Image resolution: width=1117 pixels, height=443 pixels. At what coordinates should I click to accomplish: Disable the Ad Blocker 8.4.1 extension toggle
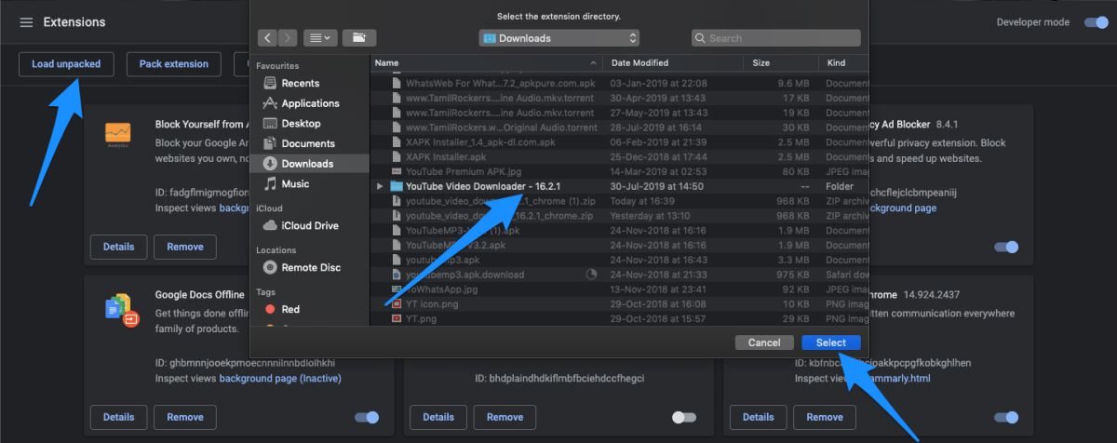click(x=1006, y=247)
